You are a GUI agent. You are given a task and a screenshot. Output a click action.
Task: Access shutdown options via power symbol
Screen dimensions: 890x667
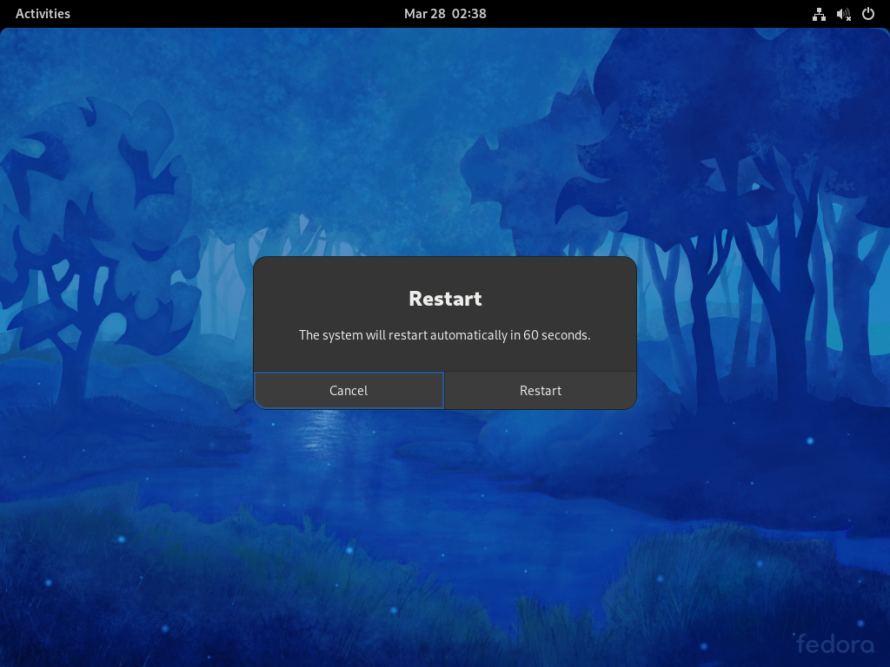point(867,14)
